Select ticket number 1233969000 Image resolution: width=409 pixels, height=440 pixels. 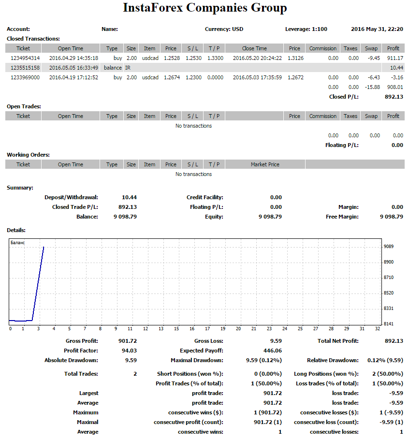click(25, 77)
